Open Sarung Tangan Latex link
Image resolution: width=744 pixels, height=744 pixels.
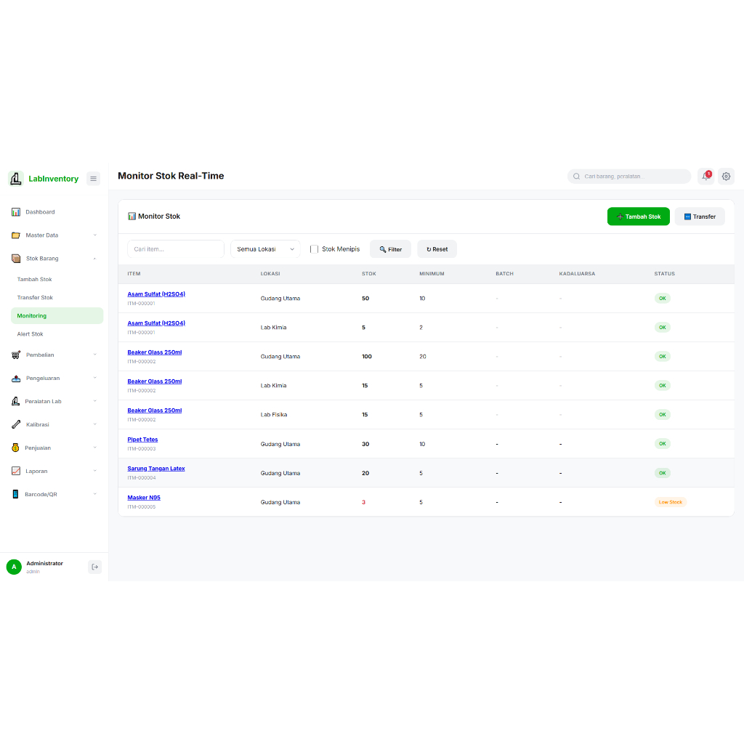(156, 469)
